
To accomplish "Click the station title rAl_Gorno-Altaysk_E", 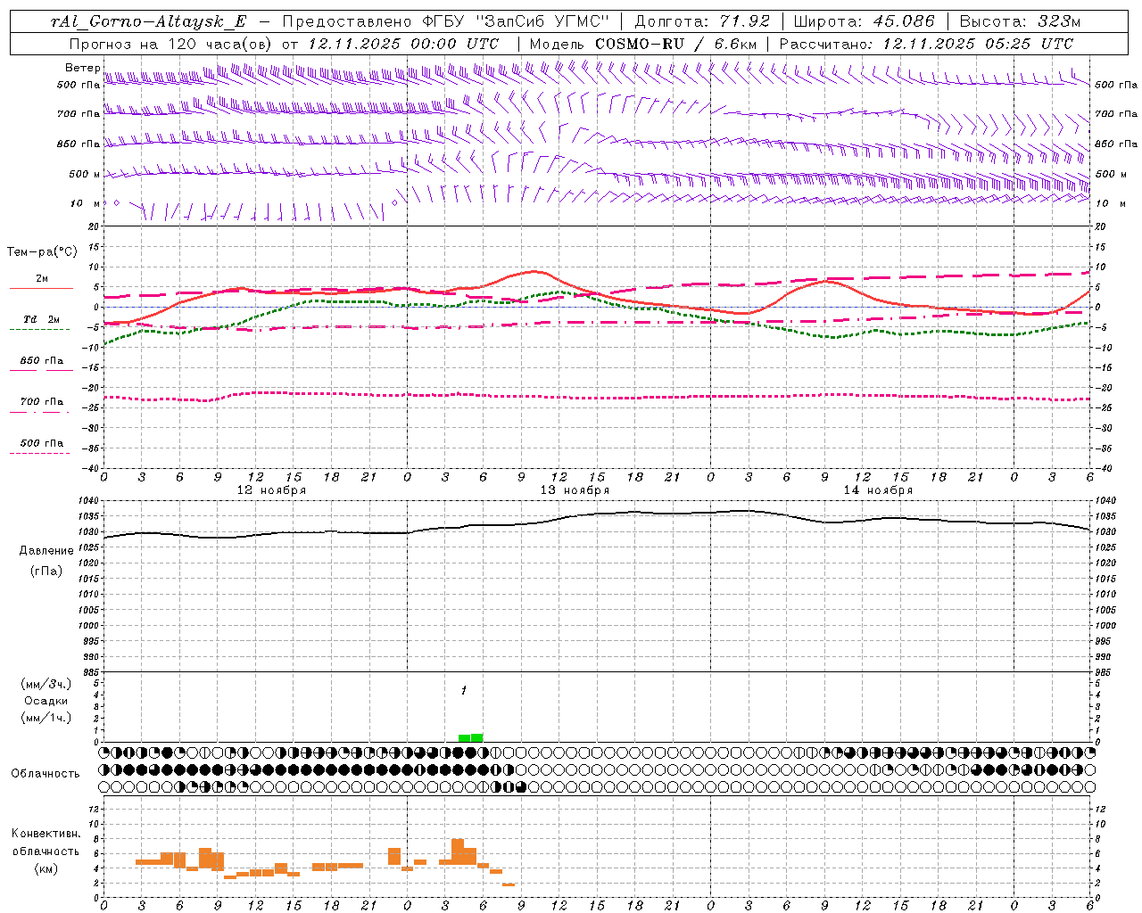I will pyautogui.click(x=148, y=21).
